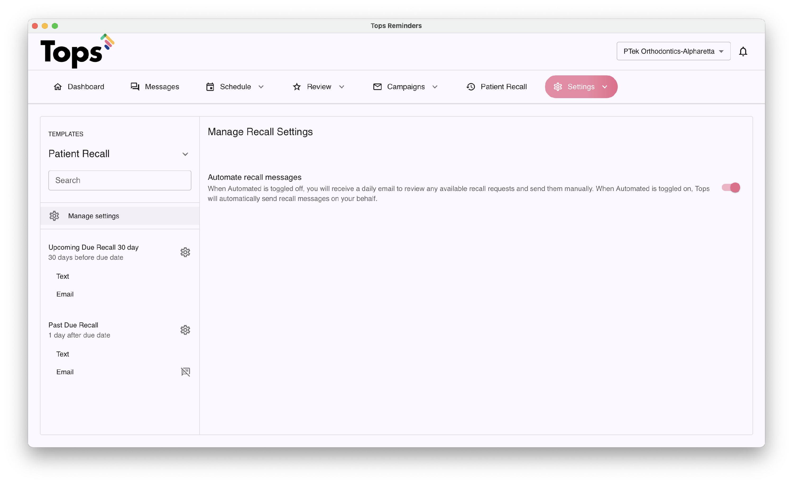793x484 pixels.
Task: Expand the Patient Recall templates chevron
Action: pyautogui.click(x=185, y=154)
